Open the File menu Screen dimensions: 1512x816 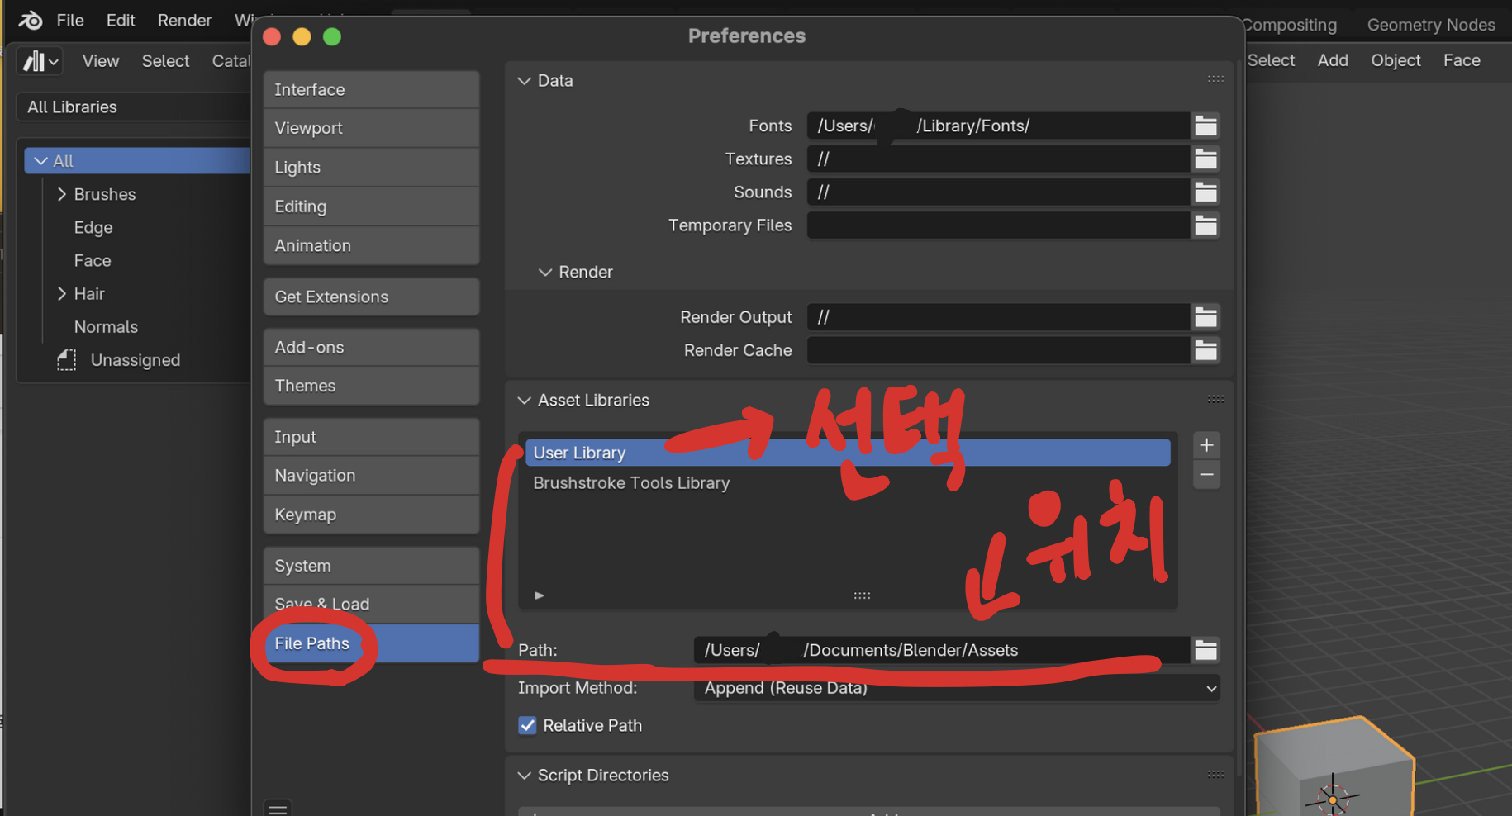70,20
